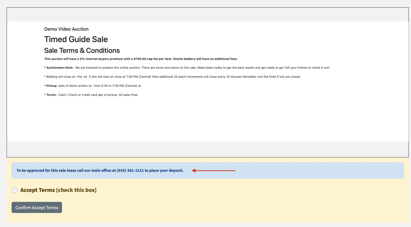Click the (919)-361-1111 phone number
411x227 pixels.
coord(130,171)
